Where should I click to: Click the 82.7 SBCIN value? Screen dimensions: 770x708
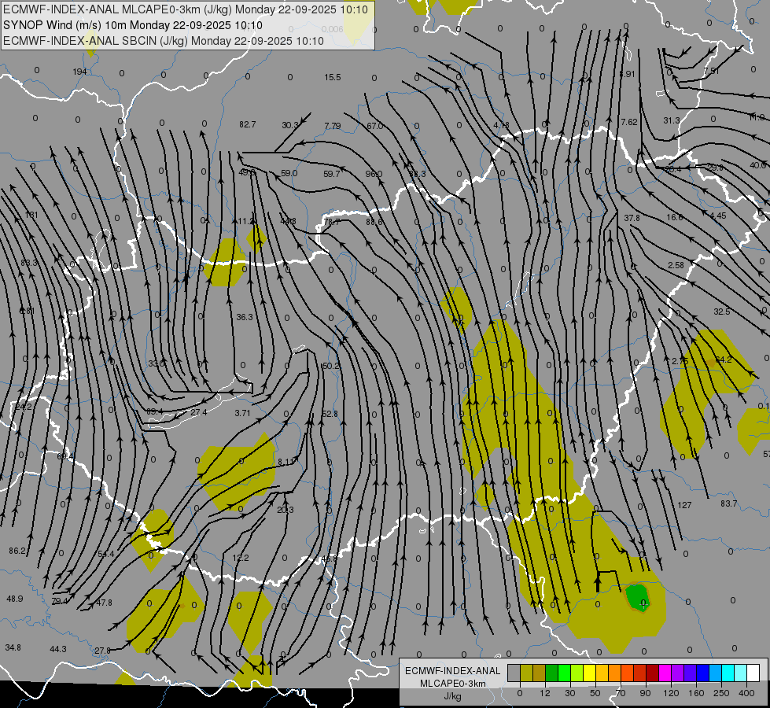[x=248, y=124]
